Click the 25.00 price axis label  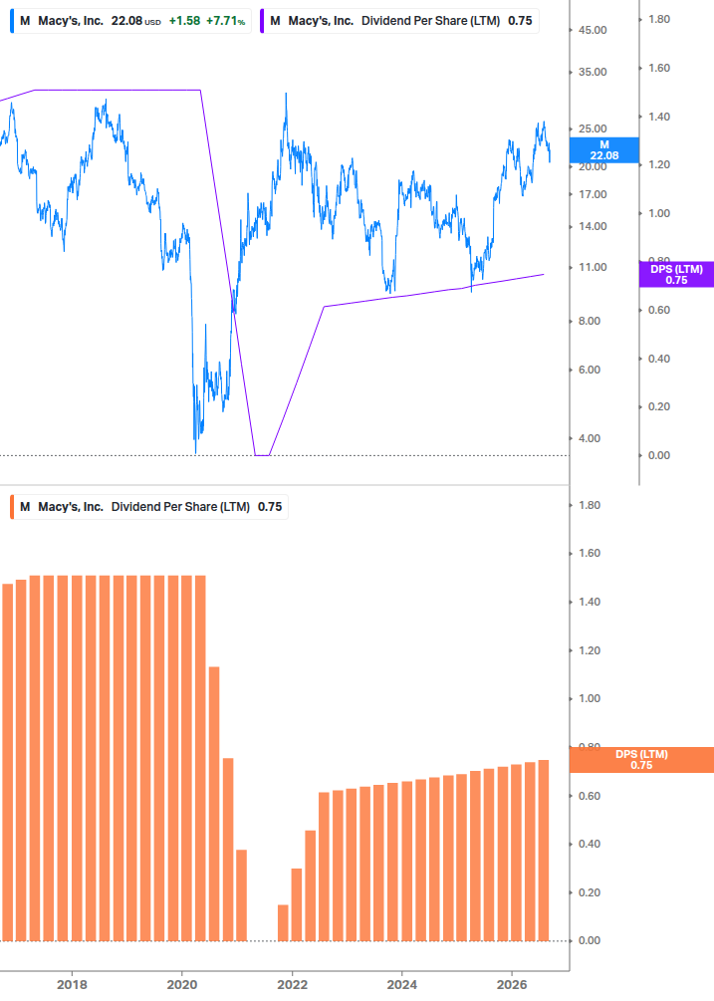pos(593,128)
